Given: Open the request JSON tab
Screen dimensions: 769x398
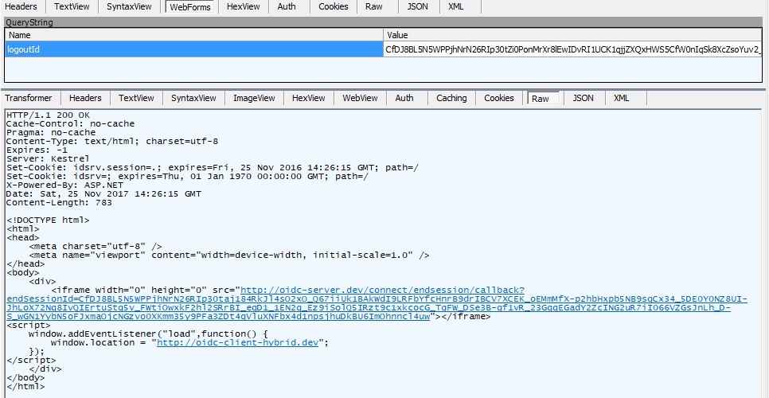Looking at the screenshot, I should [x=417, y=7].
